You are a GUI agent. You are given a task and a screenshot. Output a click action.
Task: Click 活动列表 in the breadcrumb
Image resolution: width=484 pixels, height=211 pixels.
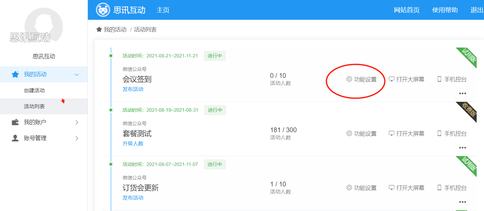tap(145, 30)
